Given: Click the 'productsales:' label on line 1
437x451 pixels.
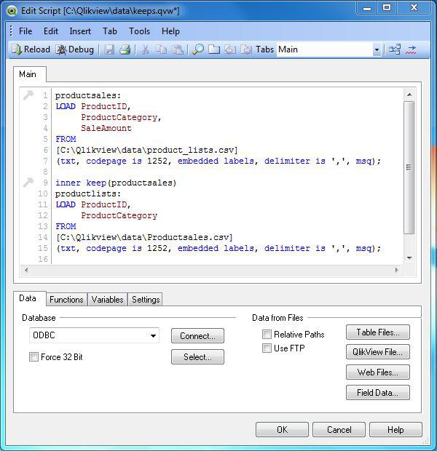Looking at the screenshot, I should (x=88, y=95).
